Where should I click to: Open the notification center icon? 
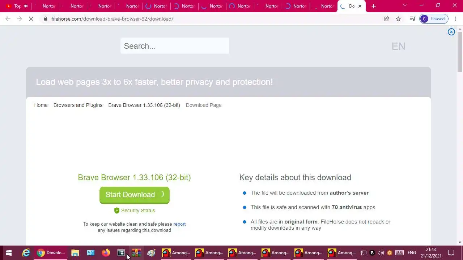pos(451,253)
